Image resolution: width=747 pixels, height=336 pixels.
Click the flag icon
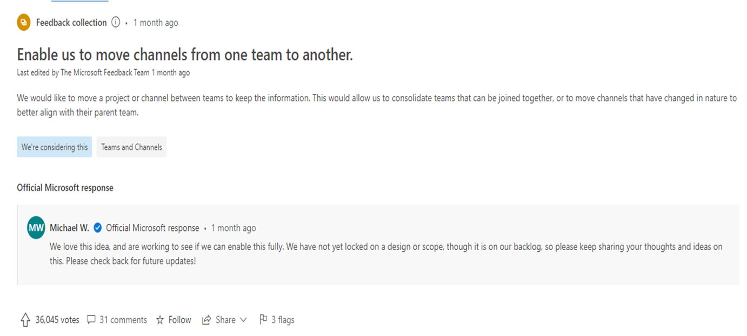point(263,319)
